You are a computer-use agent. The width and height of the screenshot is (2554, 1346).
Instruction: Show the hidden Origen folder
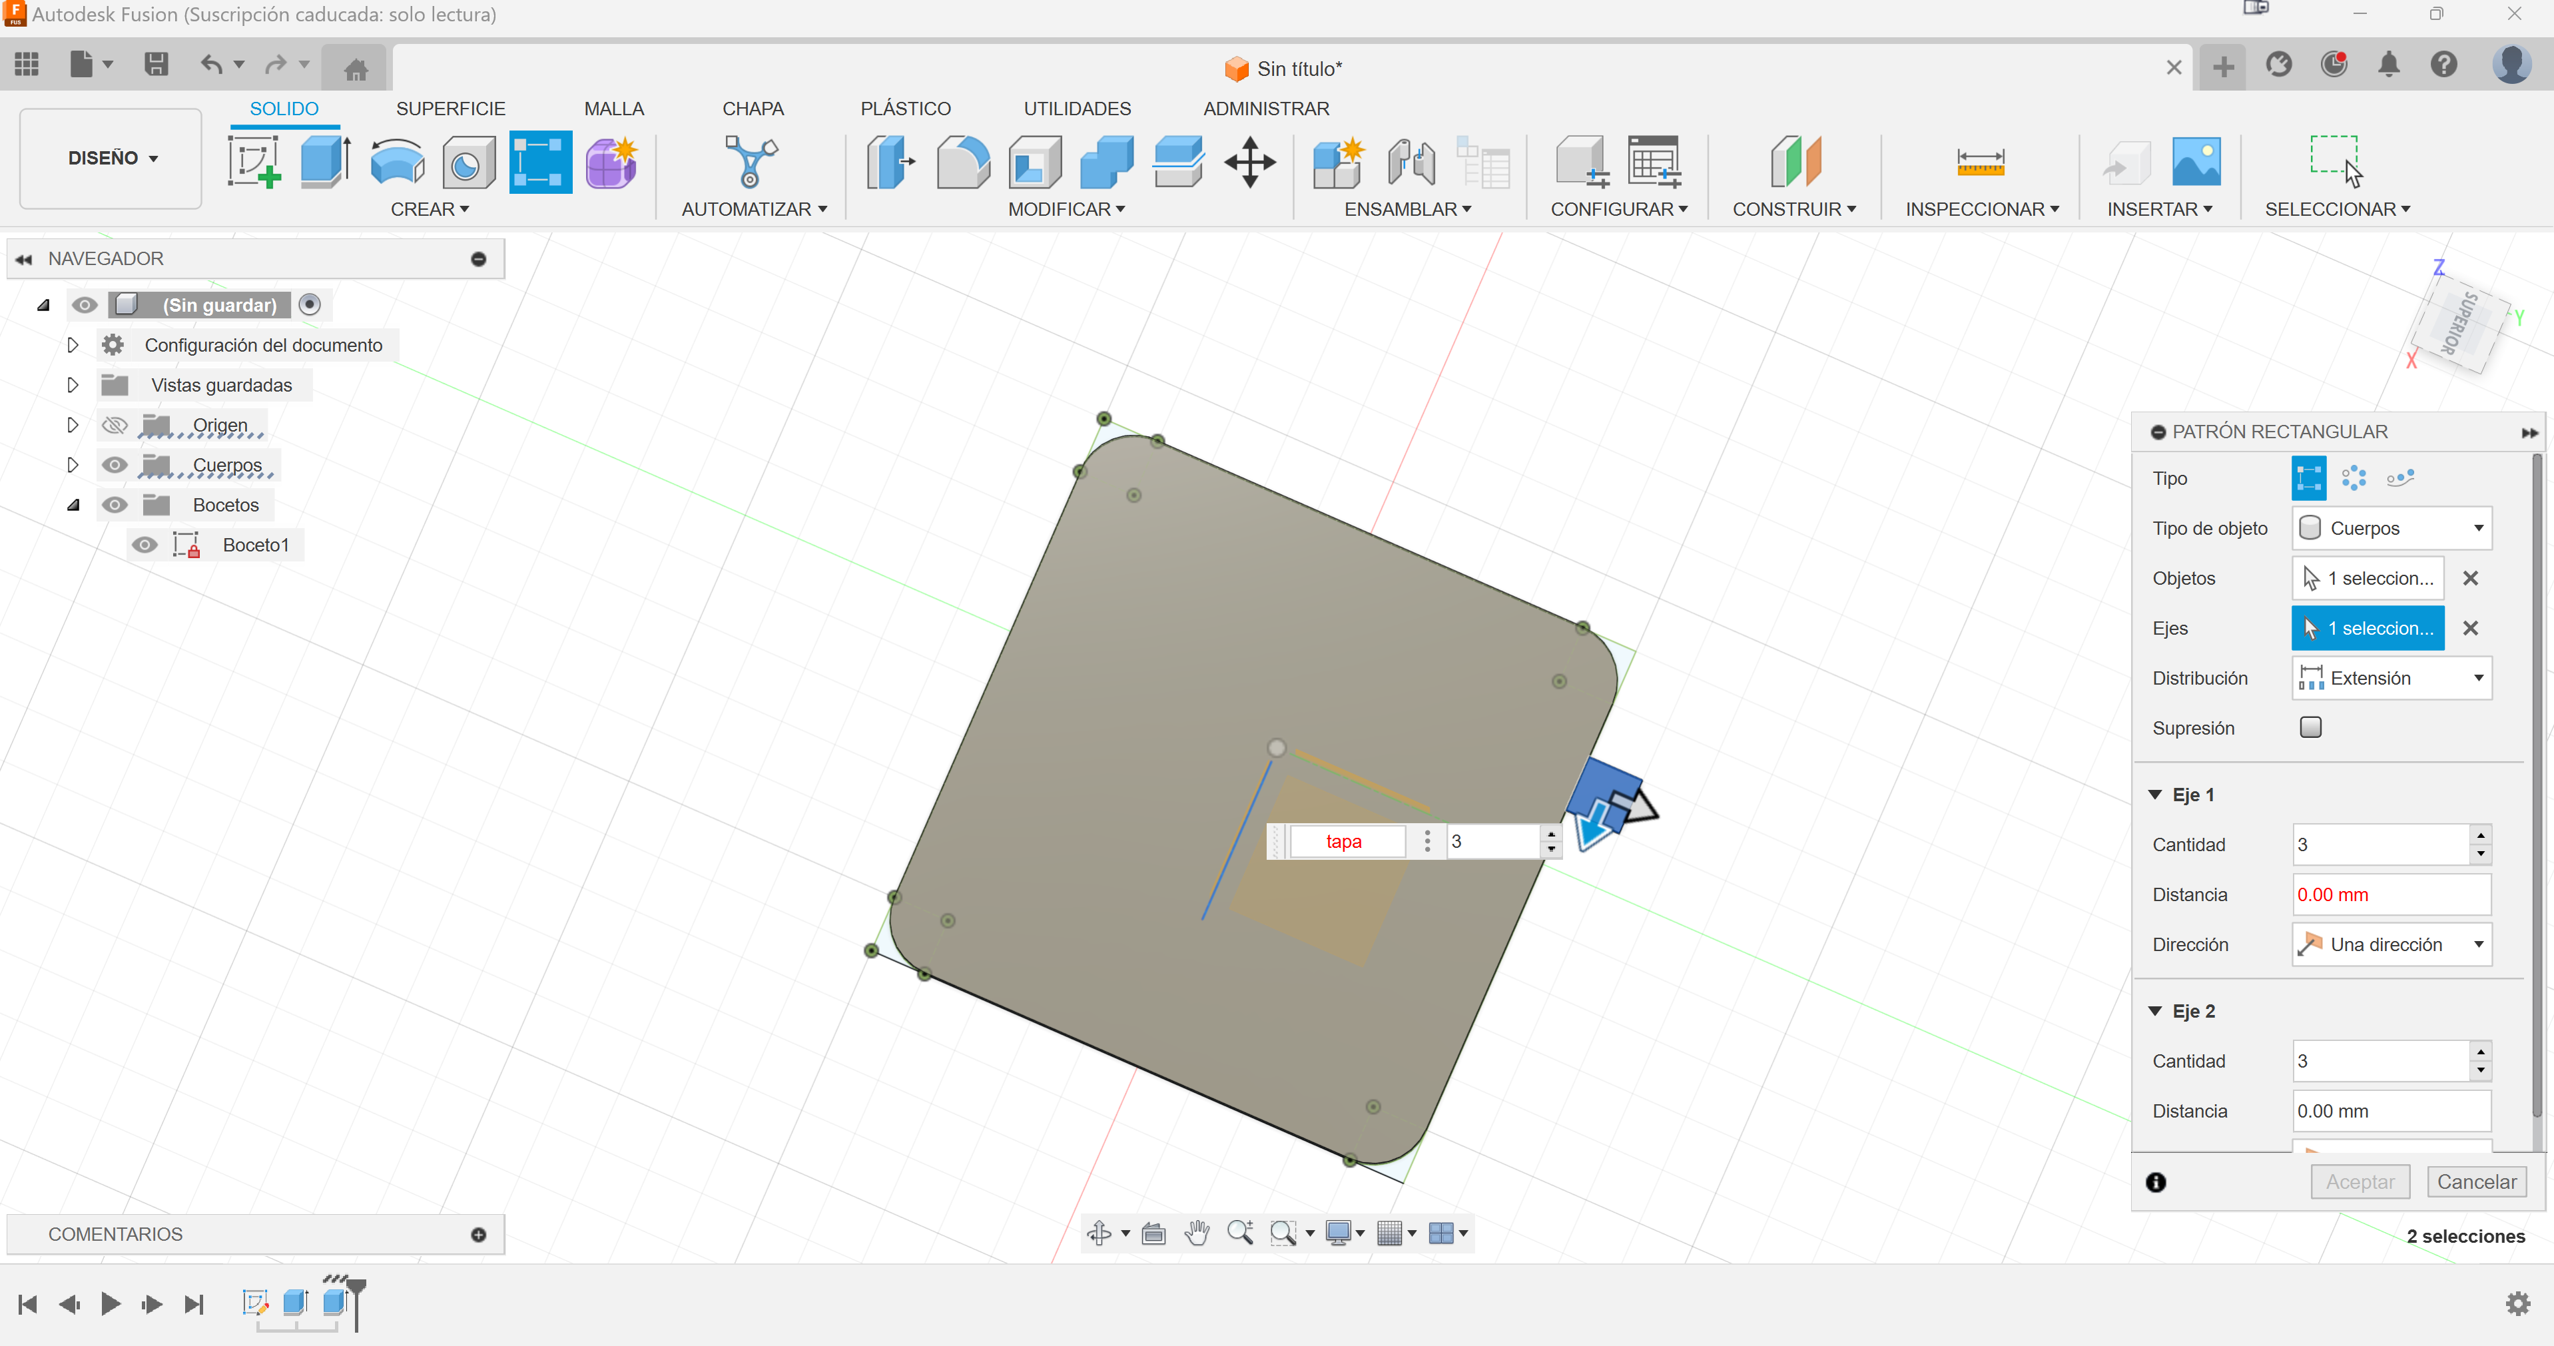pos(115,425)
